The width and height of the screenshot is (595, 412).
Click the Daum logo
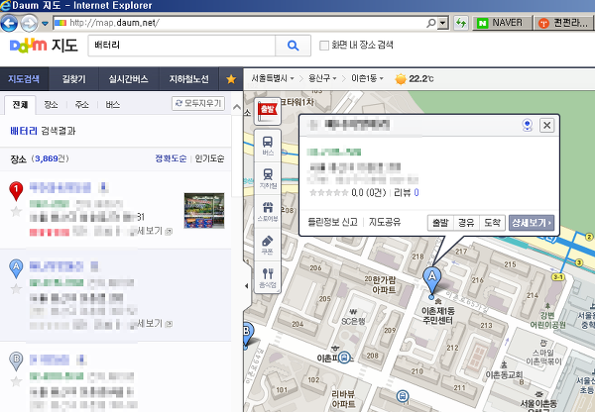[x=28, y=46]
